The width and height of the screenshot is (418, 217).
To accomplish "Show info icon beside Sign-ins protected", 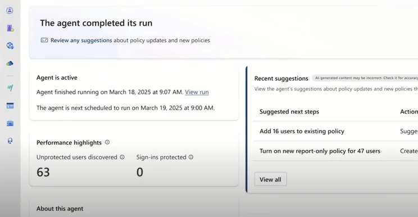I will pos(191,157).
